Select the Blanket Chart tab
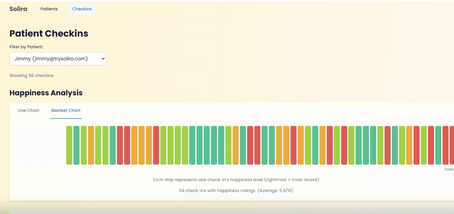Image resolution: width=454 pixels, height=214 pixels. (66, 110)
